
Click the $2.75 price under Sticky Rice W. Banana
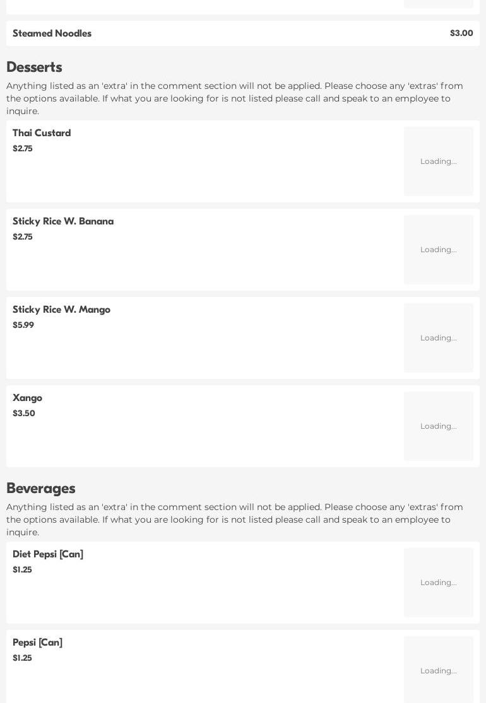[x=23, y=237]
